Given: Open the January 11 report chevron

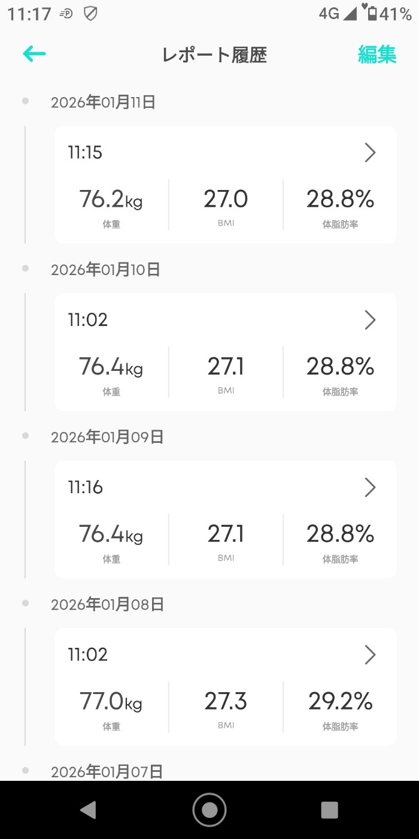Looking at the screenshot, I should (x=370, y=153).
